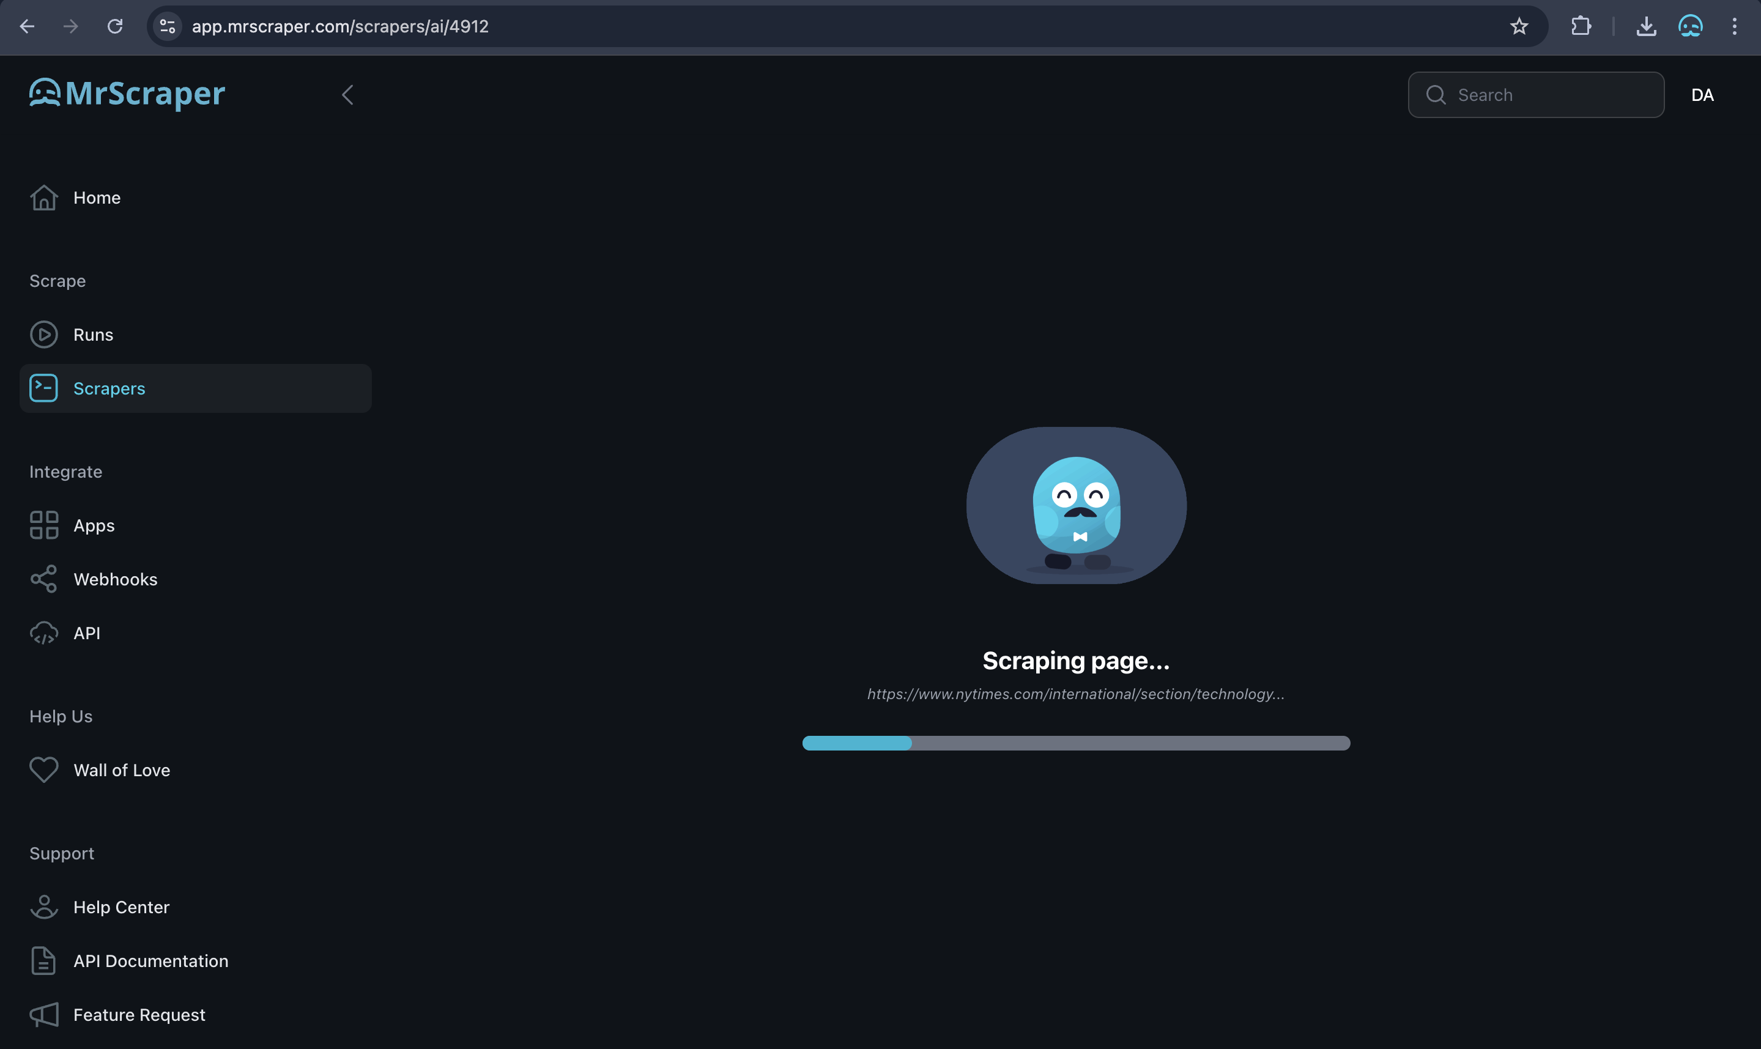Open the Apps integration icon
Viewport: 1761px width, 1049px height.
[x=43, y=525]
